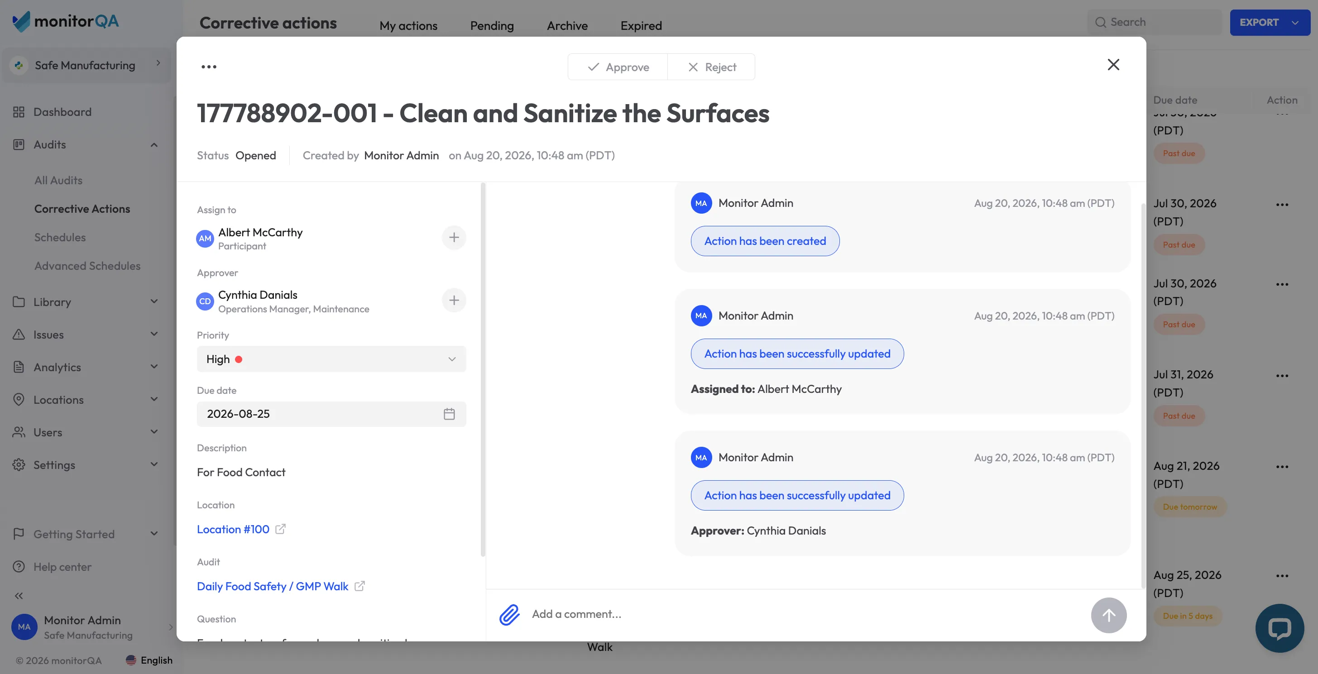
Task: Open Advanced Schedules in sidebar
Action: pos(87,266)
